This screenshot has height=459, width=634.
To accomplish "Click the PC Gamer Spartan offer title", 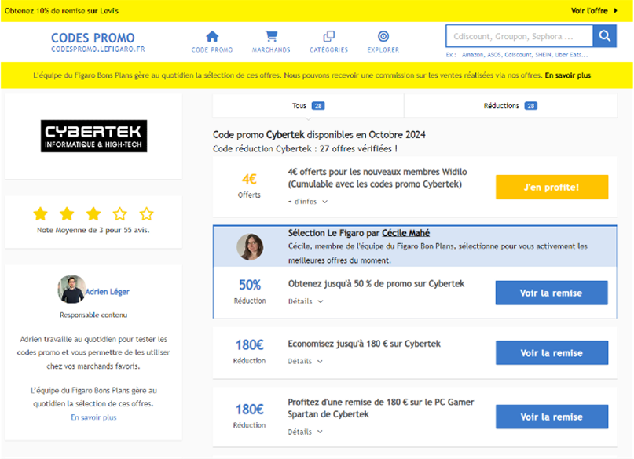I will (x=381, y=408).
